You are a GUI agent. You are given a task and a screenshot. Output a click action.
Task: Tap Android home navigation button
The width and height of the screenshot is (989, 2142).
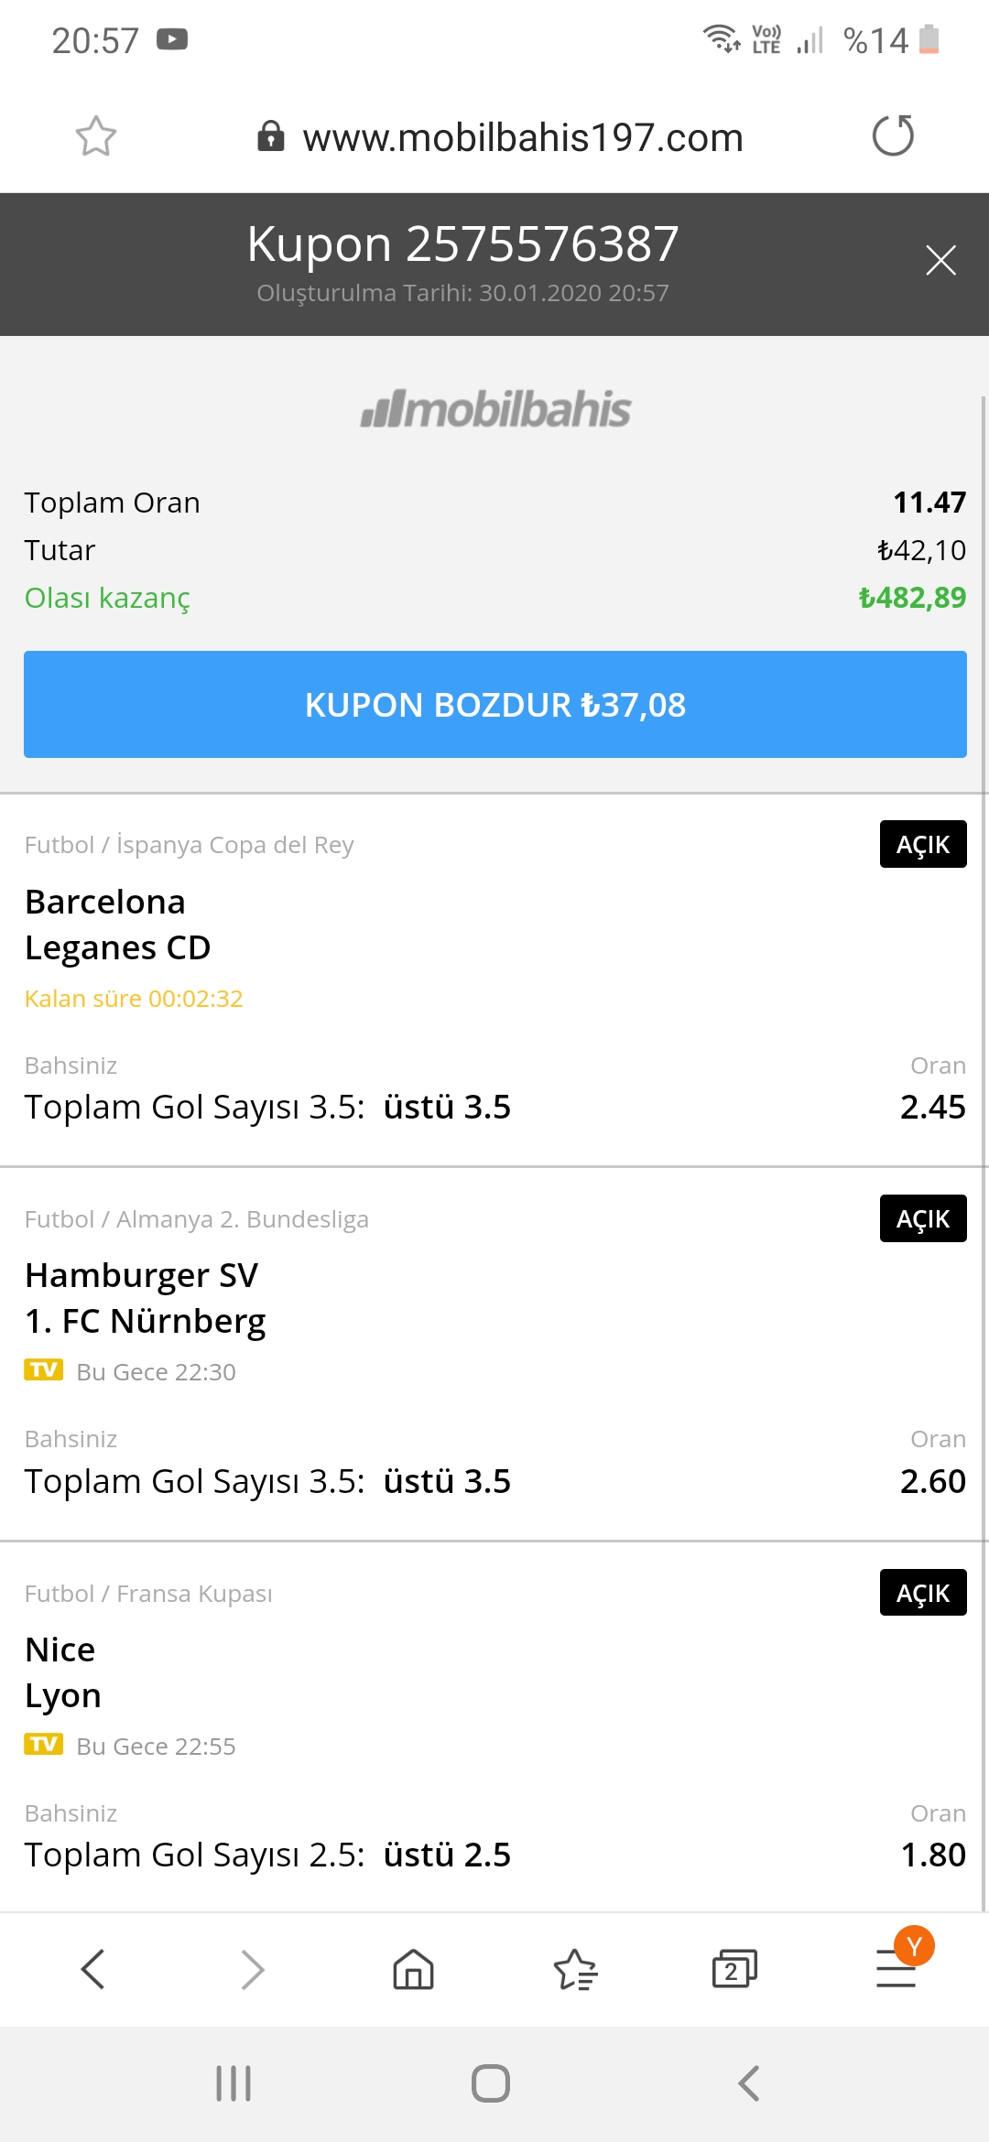[491, 2083]
